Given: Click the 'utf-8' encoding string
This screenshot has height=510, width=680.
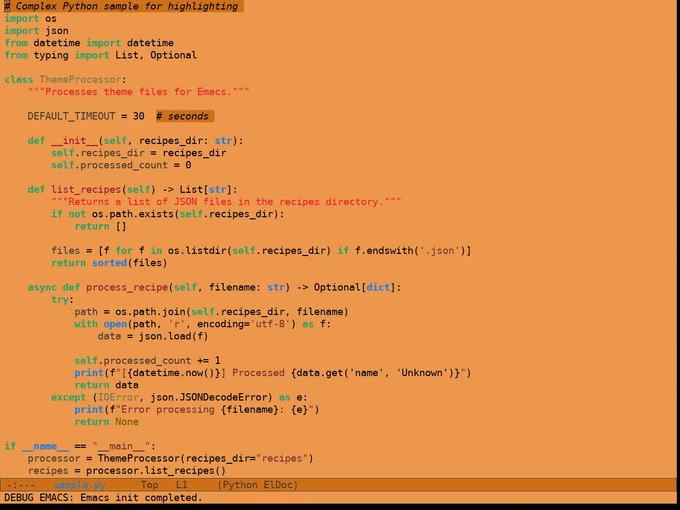Looking at the screenshot, I should click(270, 324).
